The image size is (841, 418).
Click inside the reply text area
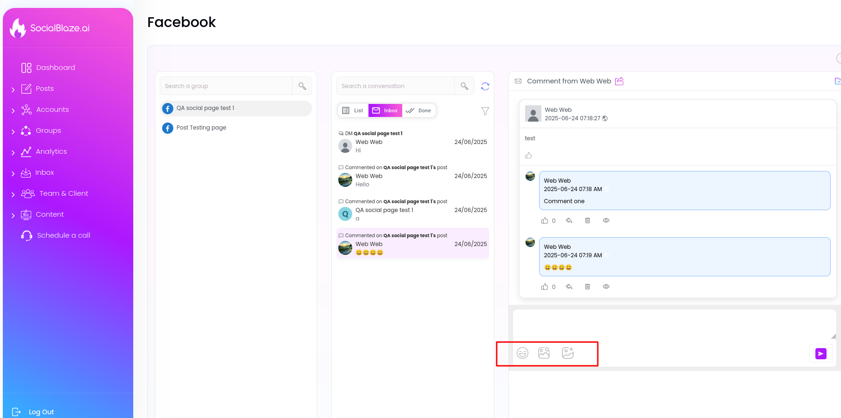coord(674,325)
